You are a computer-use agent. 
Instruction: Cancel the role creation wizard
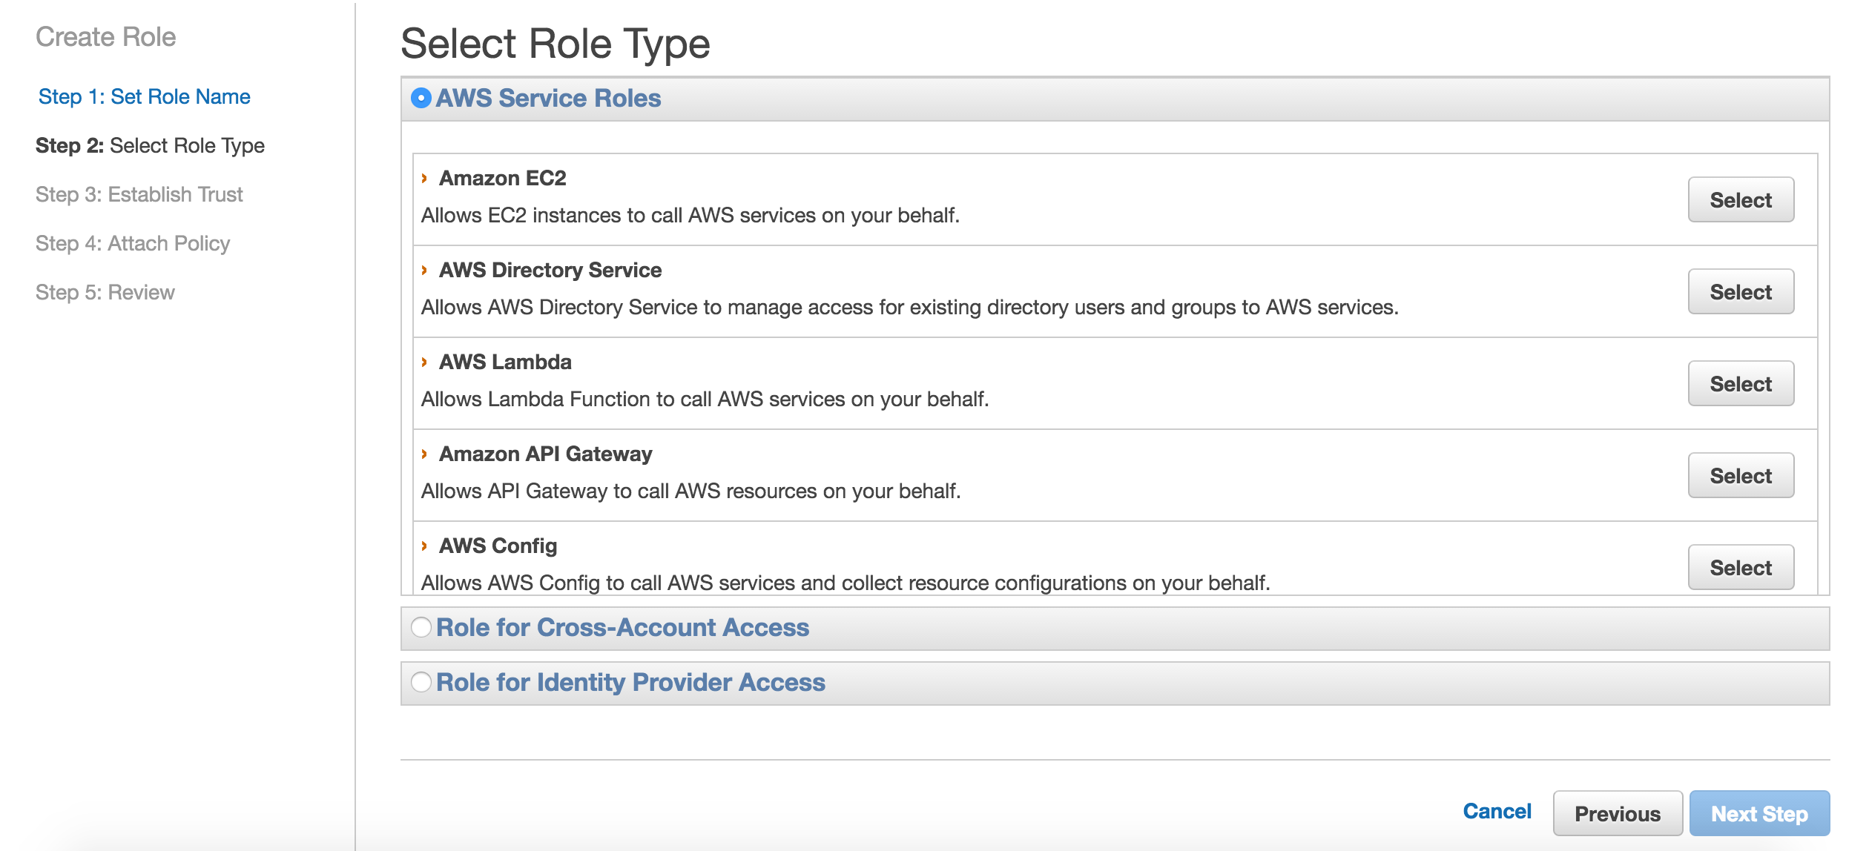click(x=1497, y=812)
